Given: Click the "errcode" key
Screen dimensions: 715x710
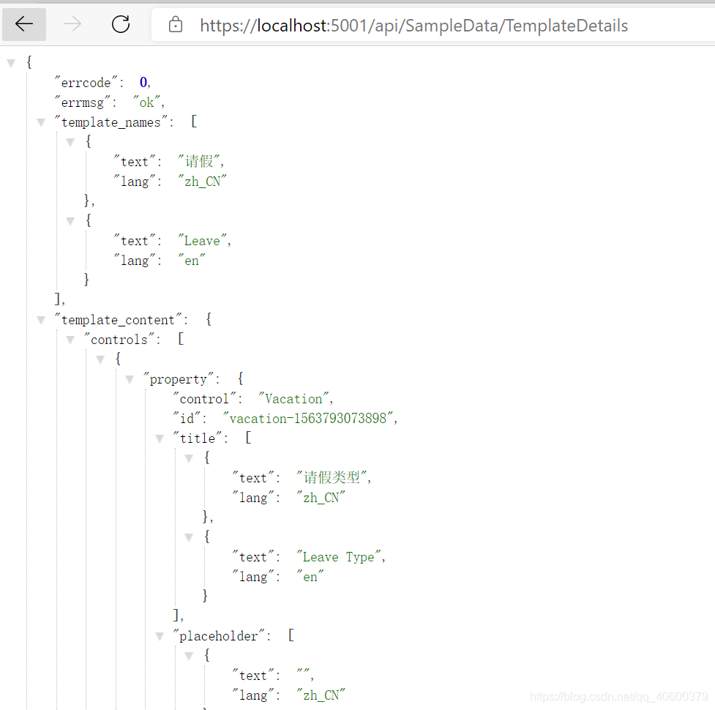Looking at the screenshot, I should (86, 83).
